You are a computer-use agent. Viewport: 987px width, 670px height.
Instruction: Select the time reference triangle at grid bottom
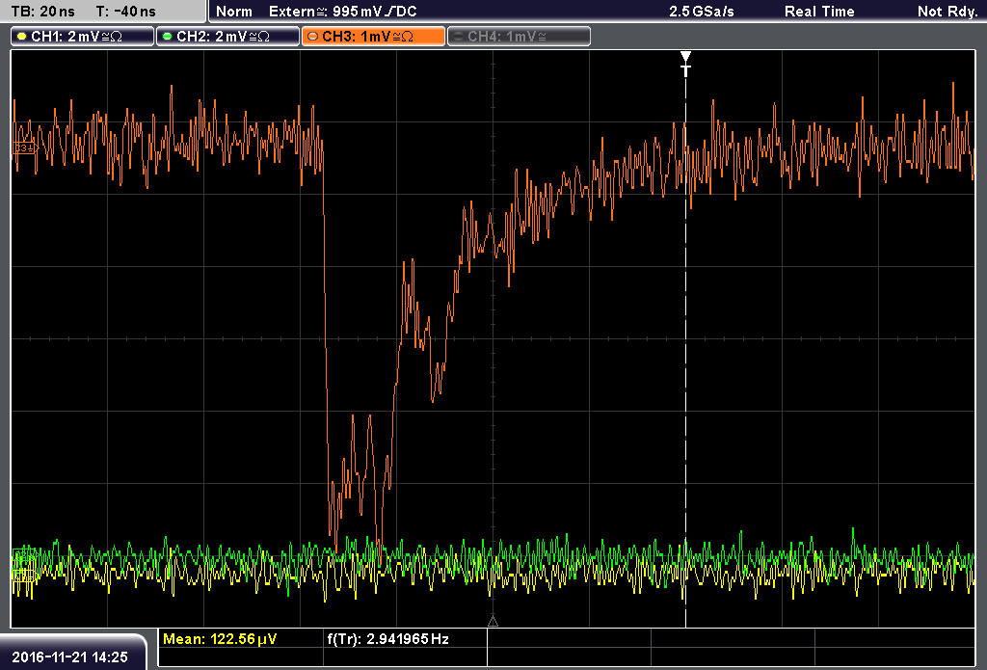pyautogui.click(x=493, y=621)
